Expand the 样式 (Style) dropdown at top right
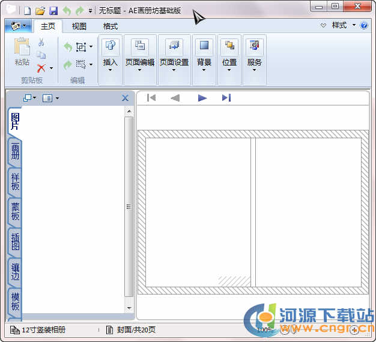The width and height of the screenshot is (376, 342). tap(343, 26)
